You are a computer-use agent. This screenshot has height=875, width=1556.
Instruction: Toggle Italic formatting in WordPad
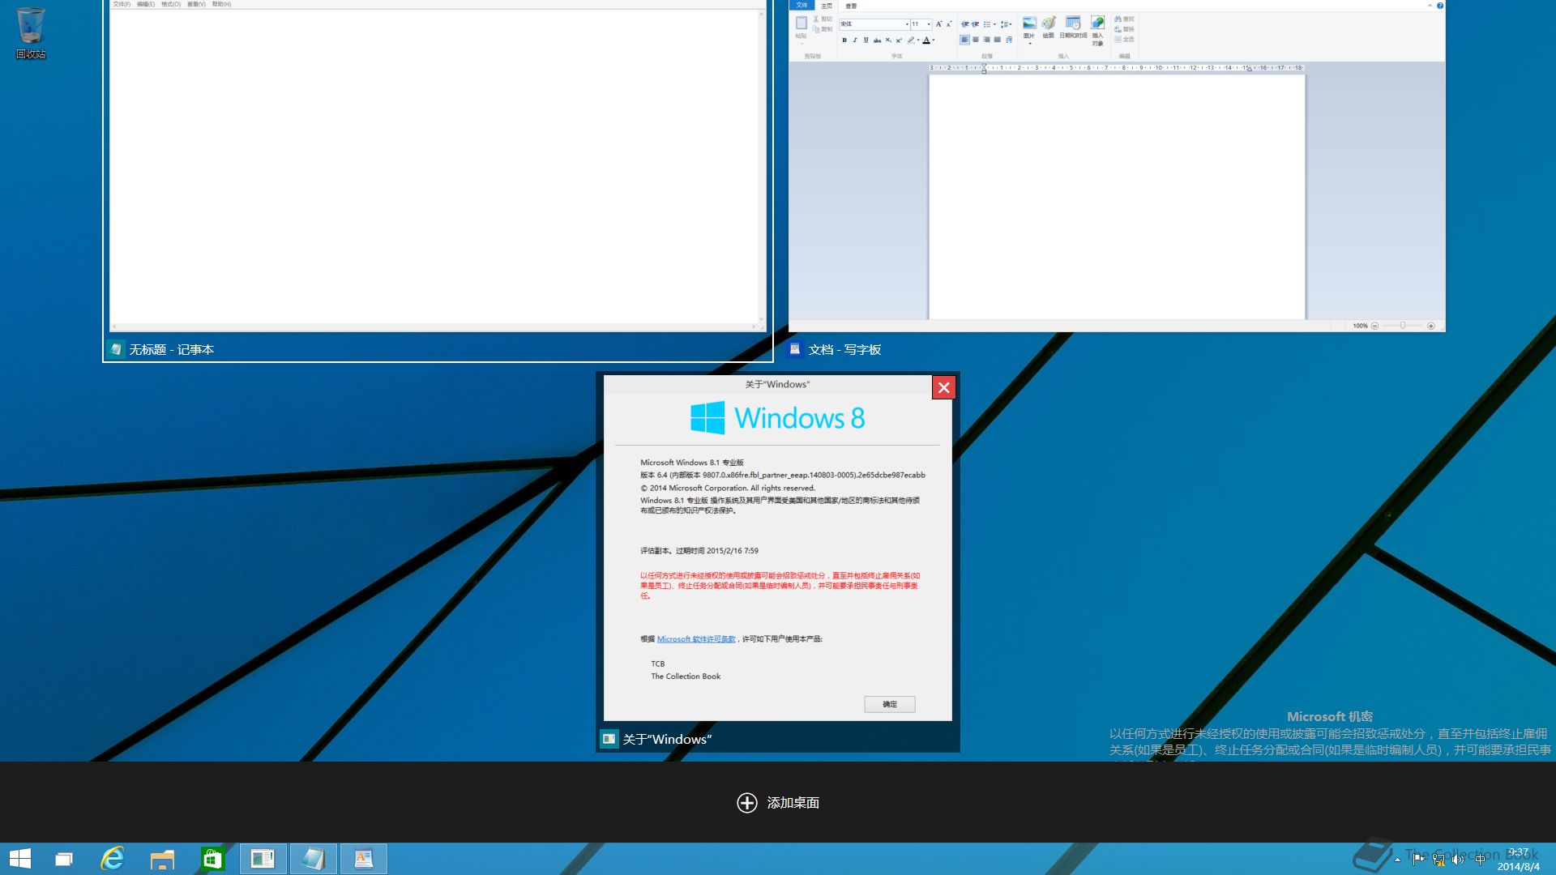(855, 40)
